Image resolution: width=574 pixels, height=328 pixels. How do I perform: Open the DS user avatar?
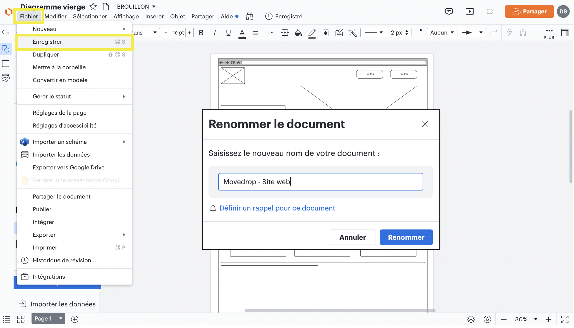coord(563,11)
